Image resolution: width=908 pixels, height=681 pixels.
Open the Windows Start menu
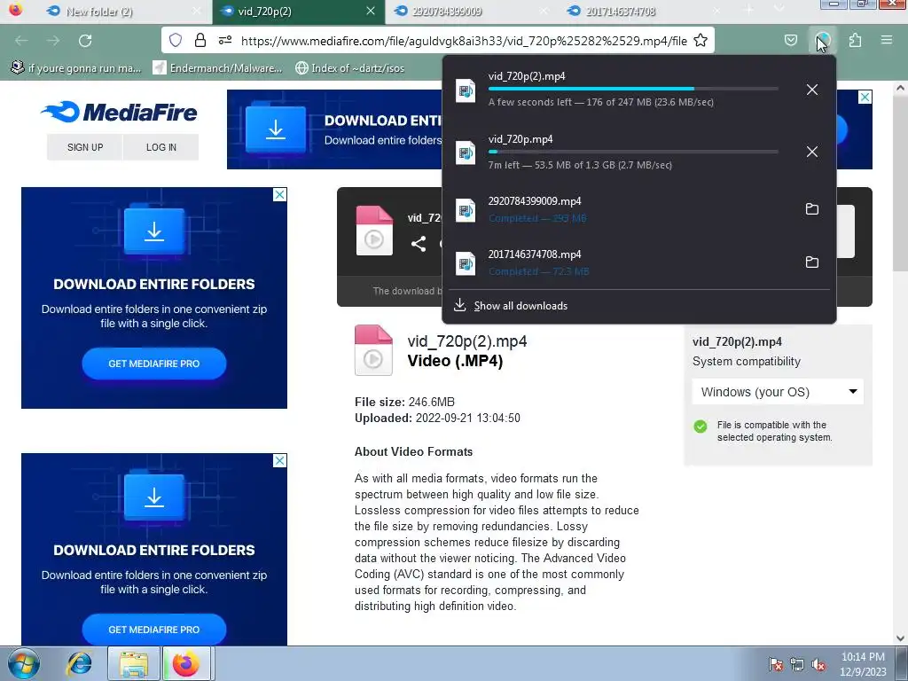click(24, 663)
